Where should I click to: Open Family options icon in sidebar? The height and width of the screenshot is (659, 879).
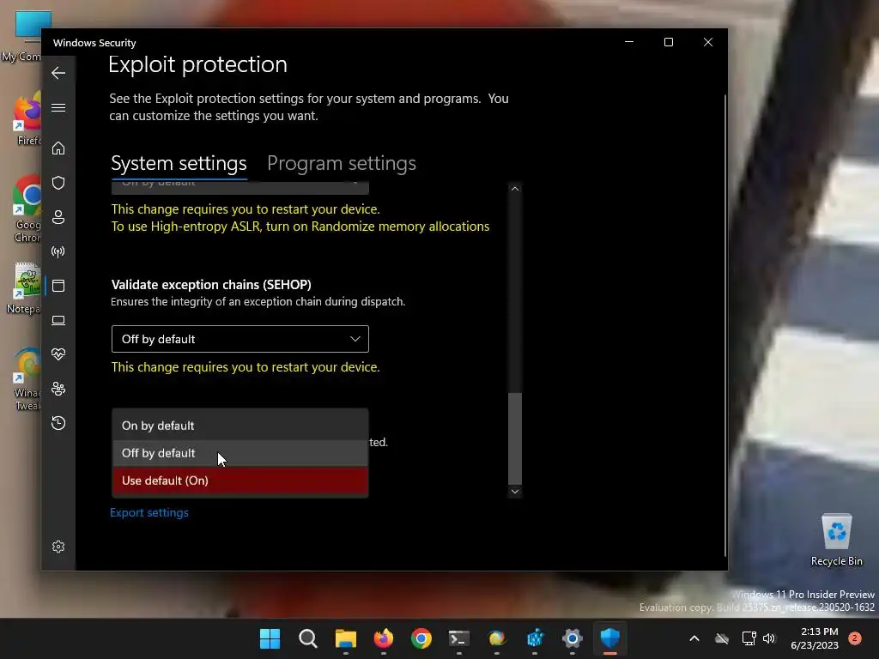click(x=58, y=389)
